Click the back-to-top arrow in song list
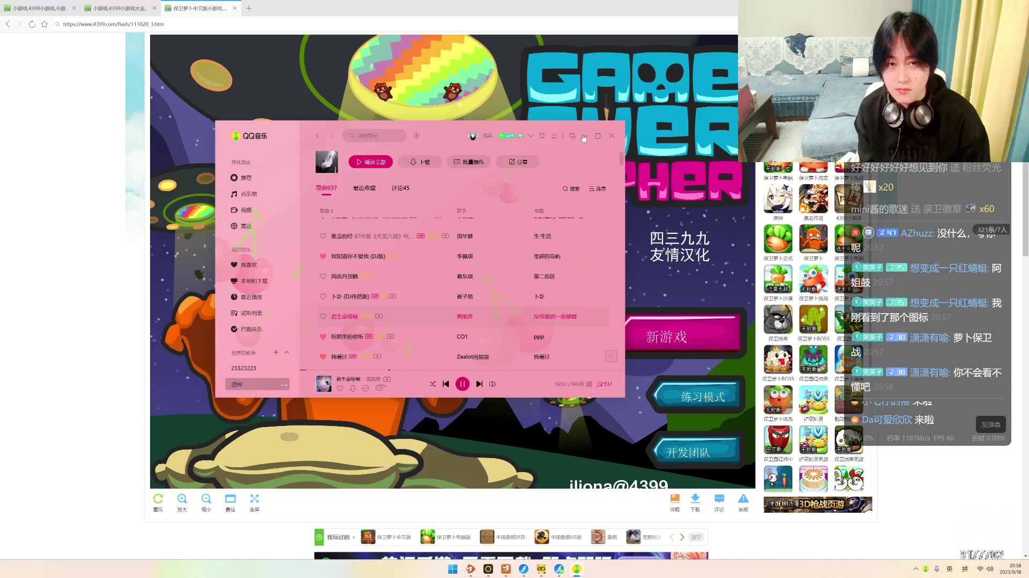The image size is (1029, 578). pyautogui.click(x=611, y=356)
